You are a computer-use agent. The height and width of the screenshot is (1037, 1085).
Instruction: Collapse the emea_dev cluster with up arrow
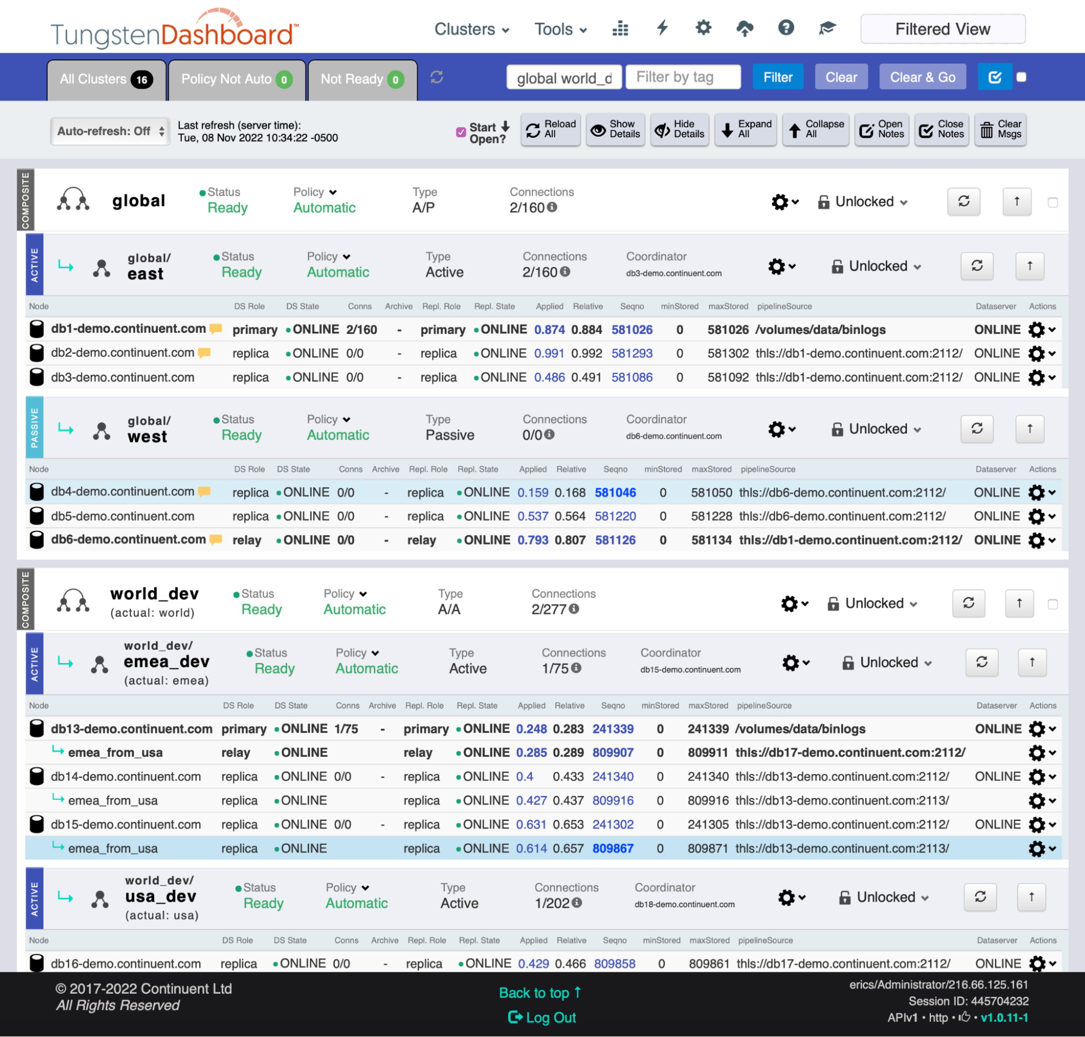pyautogui.click(x=1031, y=662)
